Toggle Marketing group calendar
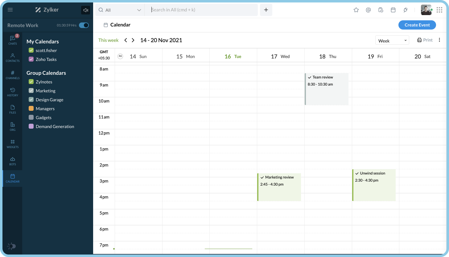The width and height of the screenshot is (449, 257). point(31,90)
